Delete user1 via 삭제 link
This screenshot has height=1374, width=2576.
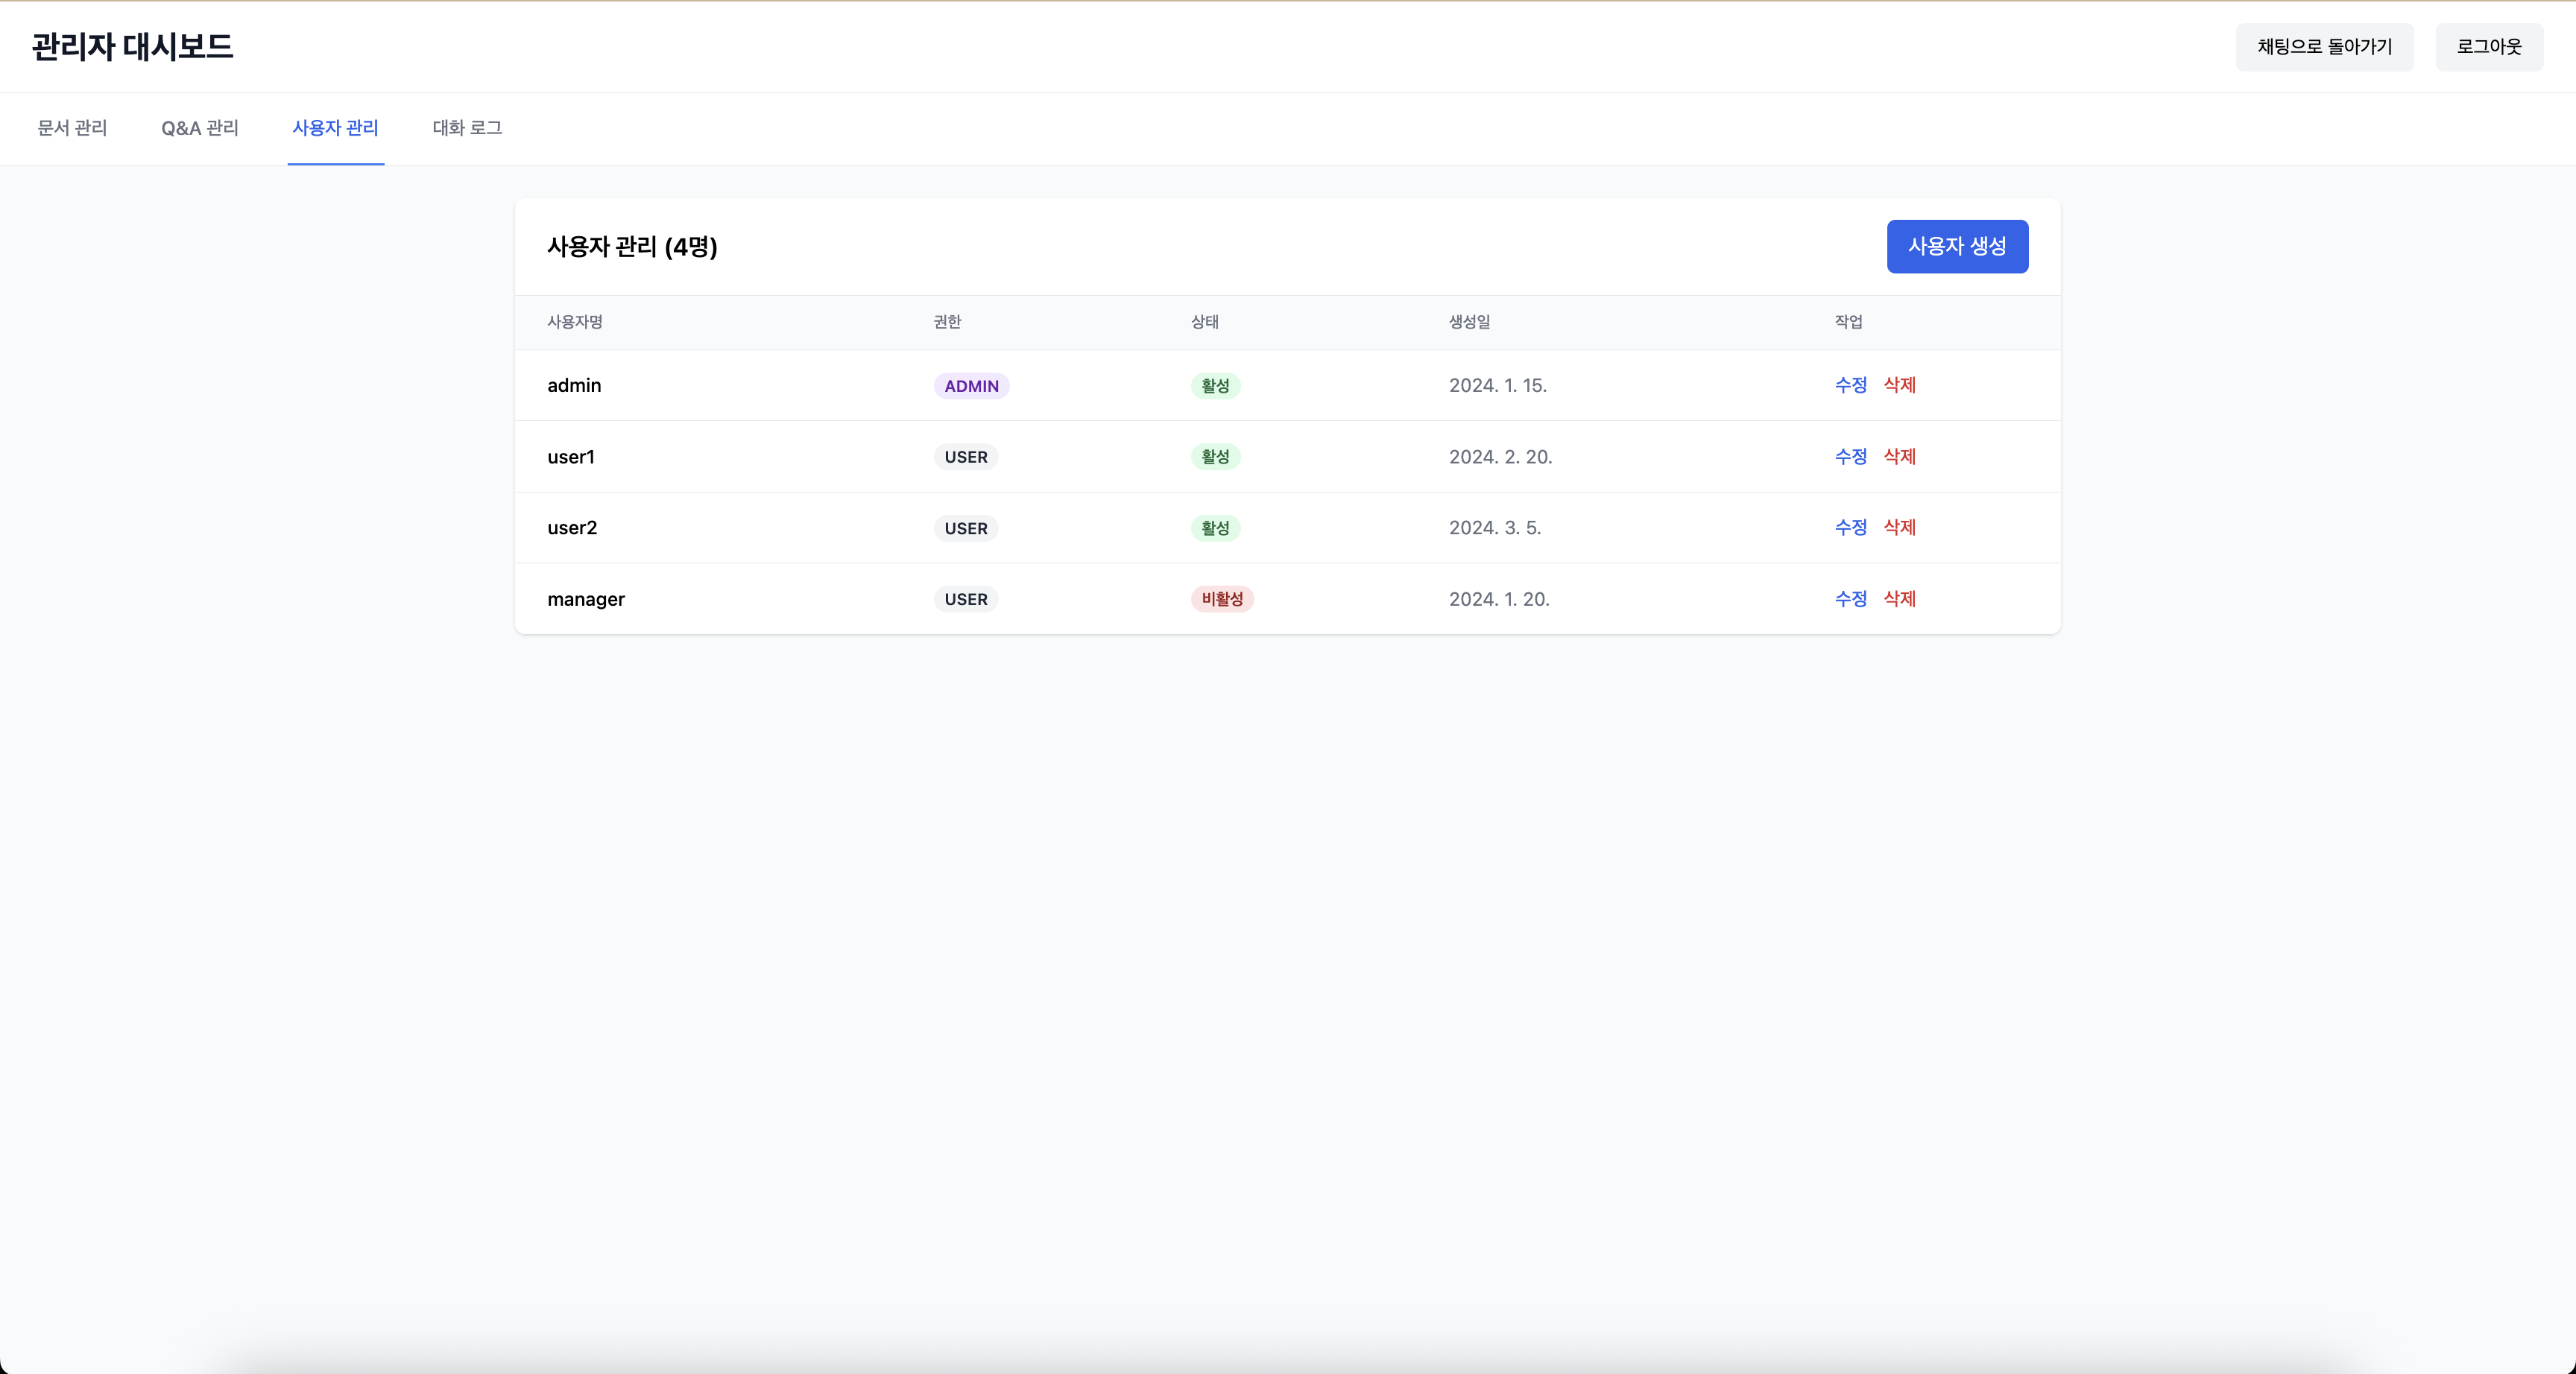click(1899, 456)
